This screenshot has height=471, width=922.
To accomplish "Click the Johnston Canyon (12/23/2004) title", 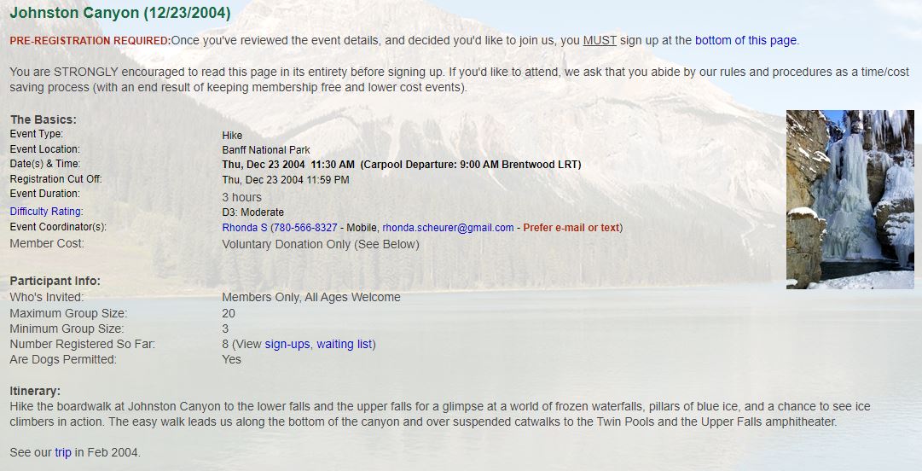I will click(120, 12).
